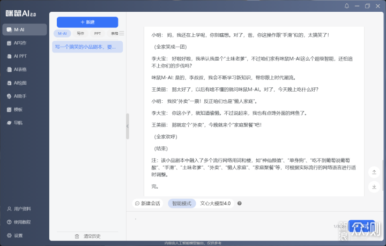Open the conversation 写一个搞笑的小品剧本
The height and width of the screenshot is (246, 386).
click(x=87, y=47)
